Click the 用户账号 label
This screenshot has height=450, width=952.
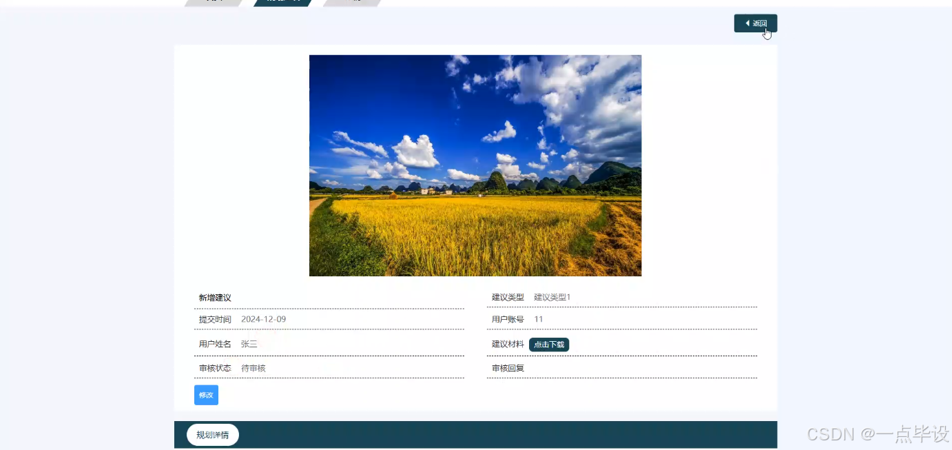pyautogui.click(x=508, y=319)
